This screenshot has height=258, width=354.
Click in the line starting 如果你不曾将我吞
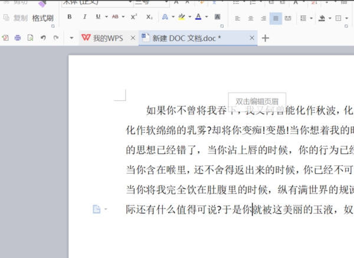pos(250,110)
